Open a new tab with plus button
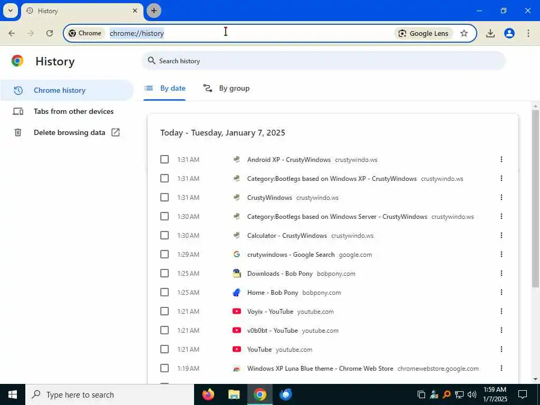 154,11
